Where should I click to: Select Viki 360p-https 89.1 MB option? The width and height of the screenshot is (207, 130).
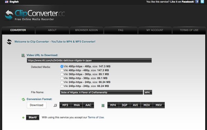(62, 74)
